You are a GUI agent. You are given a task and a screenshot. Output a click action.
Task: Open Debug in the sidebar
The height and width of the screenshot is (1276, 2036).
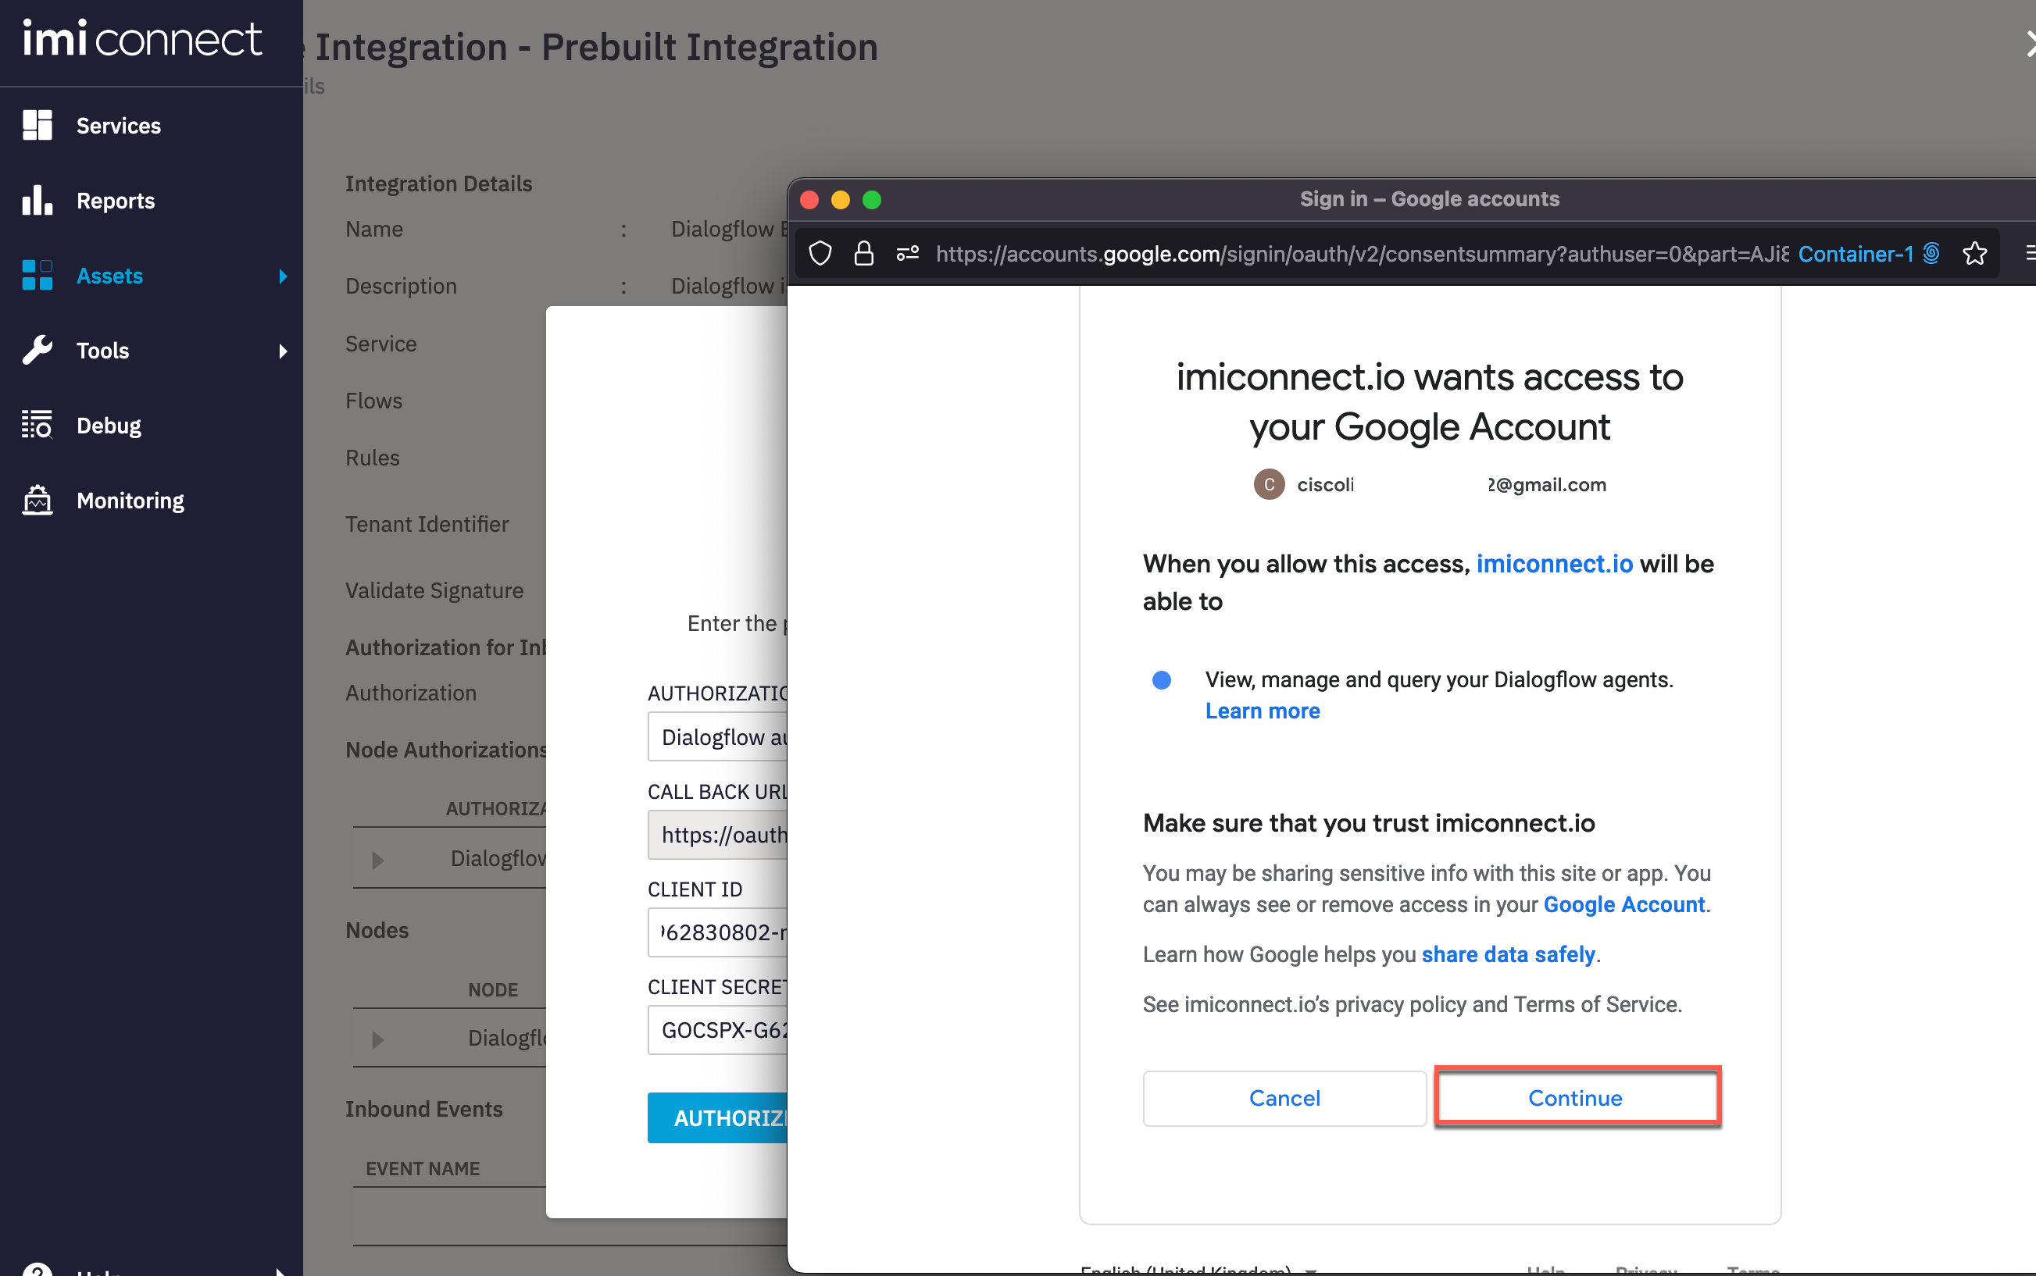(109, 426)
